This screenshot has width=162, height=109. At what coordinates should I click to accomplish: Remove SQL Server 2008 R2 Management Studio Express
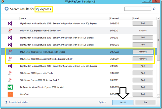pos(143,59)
